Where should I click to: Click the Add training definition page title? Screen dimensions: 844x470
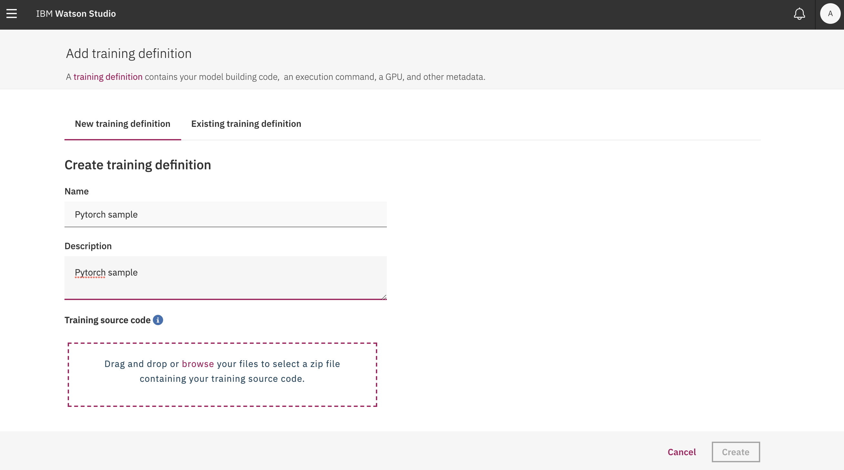pos(129,54)
